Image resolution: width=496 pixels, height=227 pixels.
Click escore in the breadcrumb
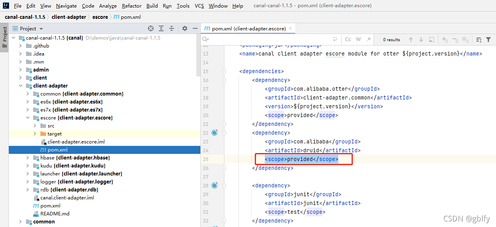[x=100, y=17]
